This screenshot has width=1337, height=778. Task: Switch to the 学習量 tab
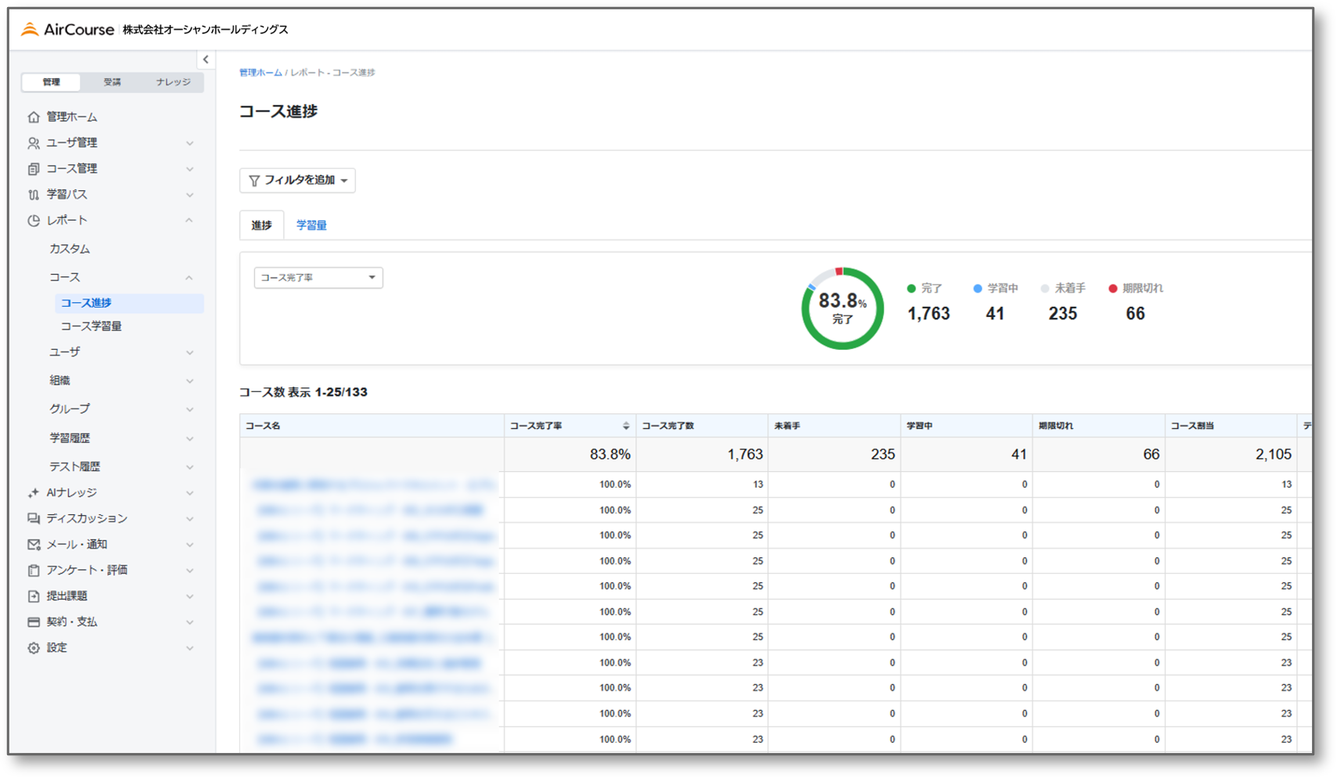pos(311,225)
